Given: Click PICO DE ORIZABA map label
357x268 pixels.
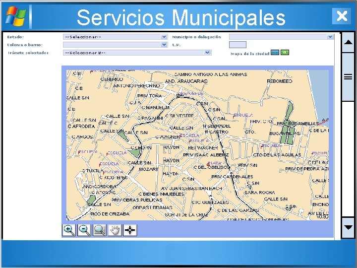Looking at the screenshot, I should coord(110,214).
